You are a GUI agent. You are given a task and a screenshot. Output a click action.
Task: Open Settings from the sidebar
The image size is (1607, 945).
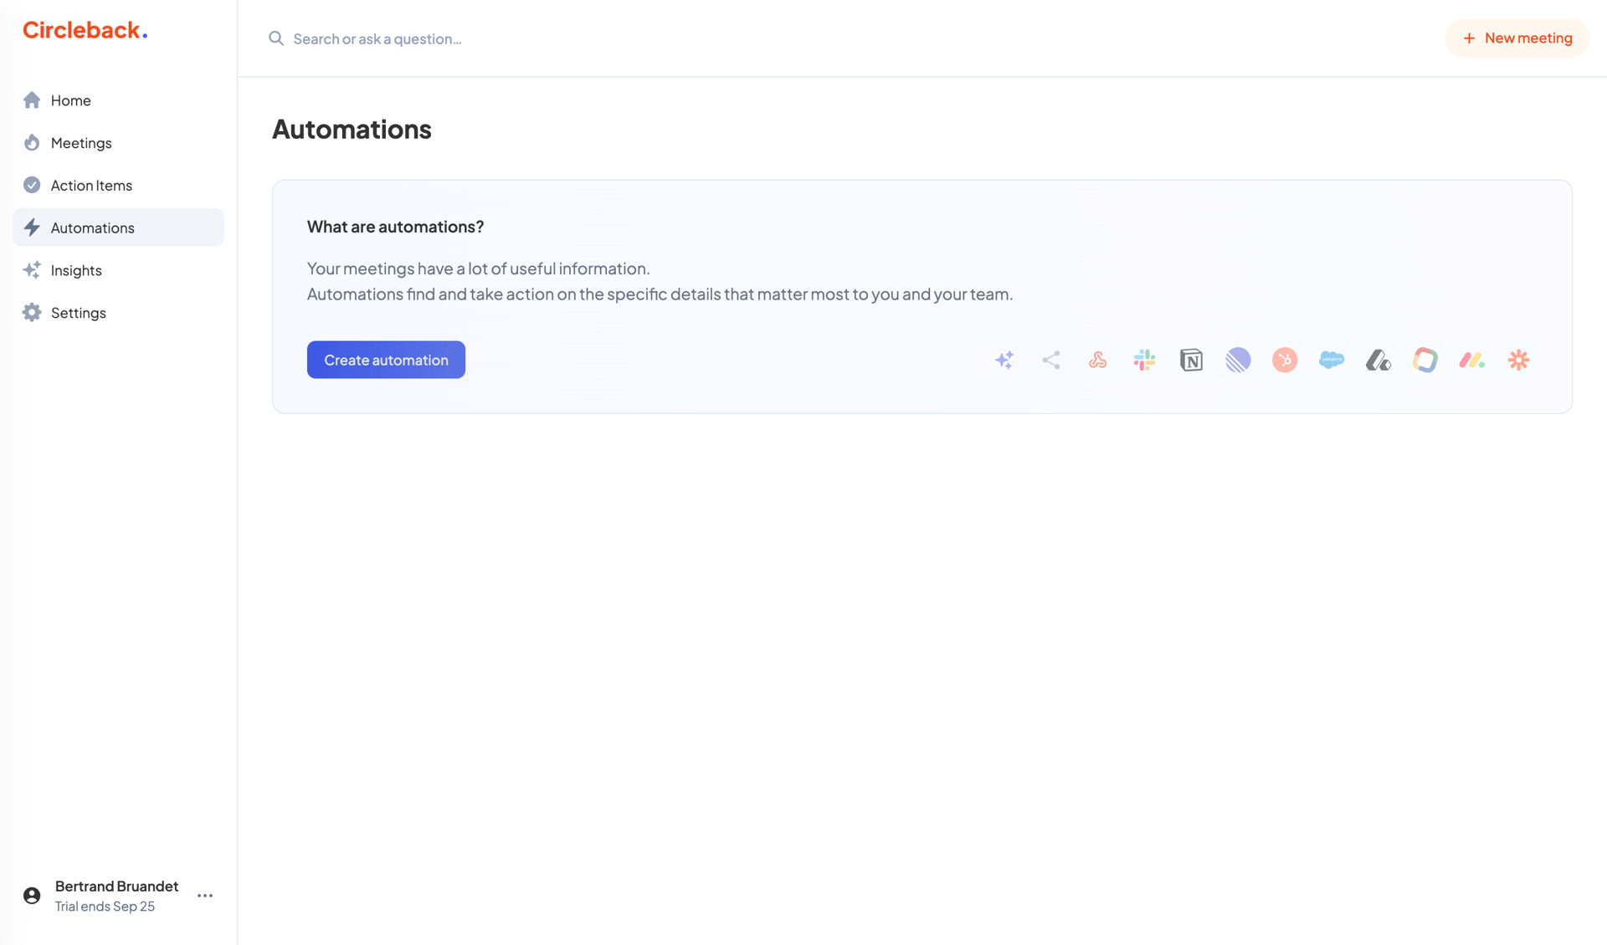[x=78, y=312]
